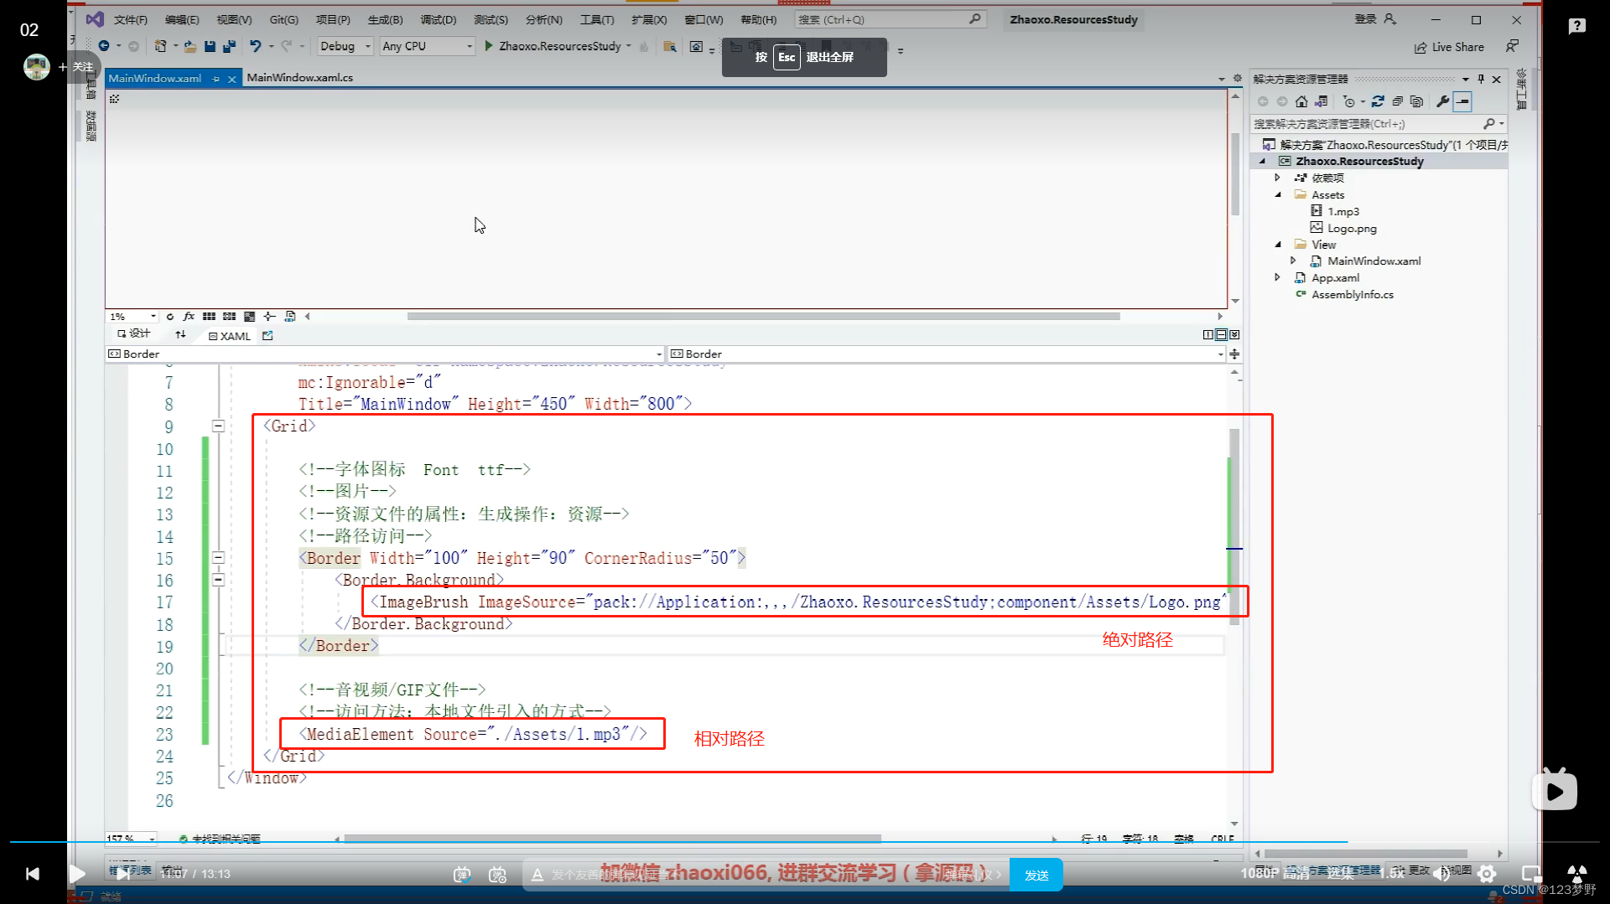The image size is (1610, 904).
Task: Collapse the View folder node
Action: 1278,245
